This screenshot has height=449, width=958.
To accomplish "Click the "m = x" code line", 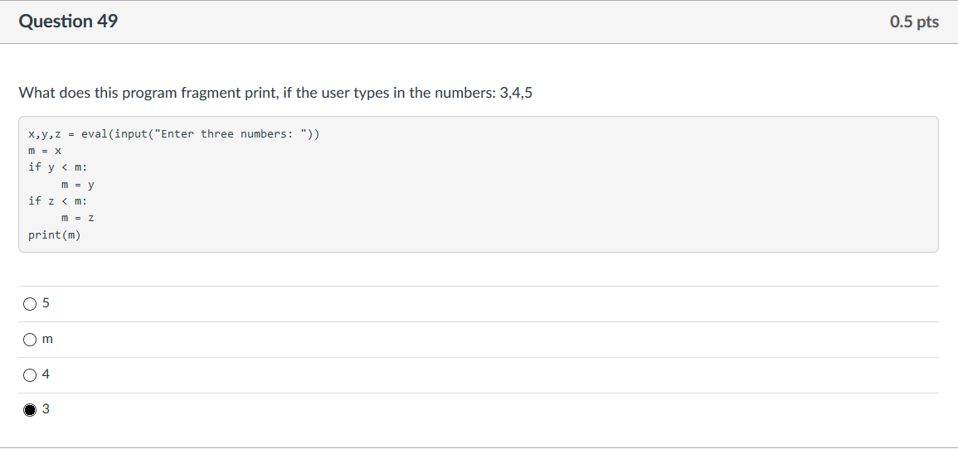I will [x=46, y=151].
